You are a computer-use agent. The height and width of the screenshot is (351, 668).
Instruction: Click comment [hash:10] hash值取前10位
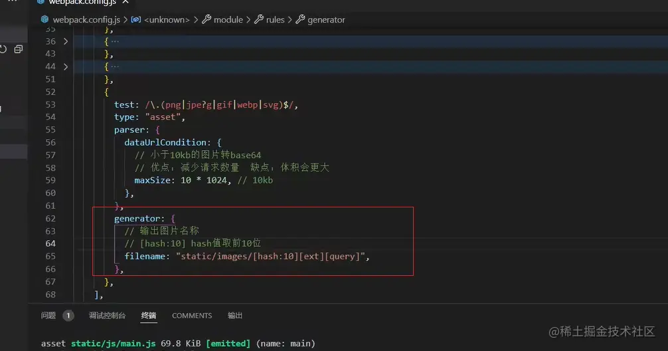193,243
